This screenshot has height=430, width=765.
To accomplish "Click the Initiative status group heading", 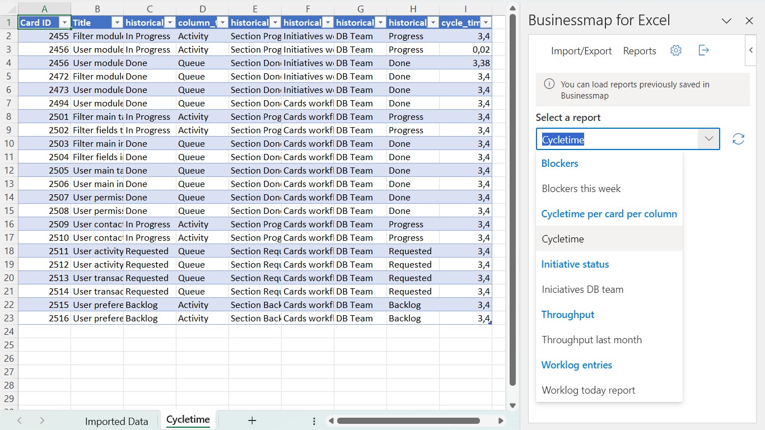I will (x=575, y=264).
